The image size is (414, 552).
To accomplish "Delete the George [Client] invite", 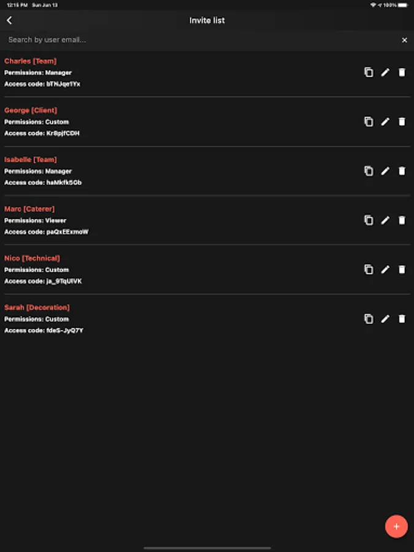I will [402, 122].
